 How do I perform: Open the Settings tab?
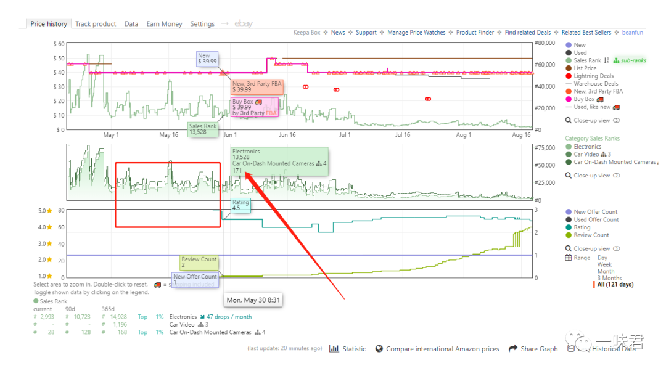pyautogui.click(x=202, y=24)
